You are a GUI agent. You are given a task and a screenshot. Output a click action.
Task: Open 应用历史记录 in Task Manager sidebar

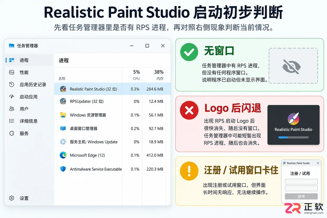pos(29,85)
